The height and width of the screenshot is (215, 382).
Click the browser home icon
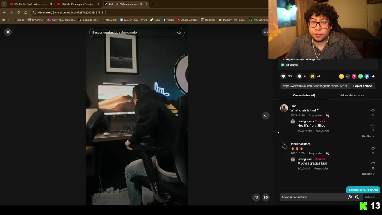coord(26,13)
